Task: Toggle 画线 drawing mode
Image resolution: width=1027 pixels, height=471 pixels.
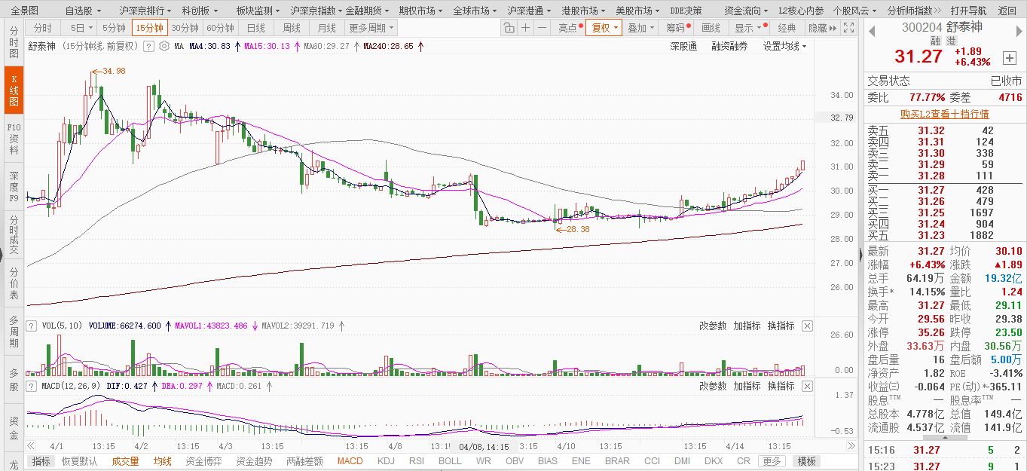Action: coord(711,28)
